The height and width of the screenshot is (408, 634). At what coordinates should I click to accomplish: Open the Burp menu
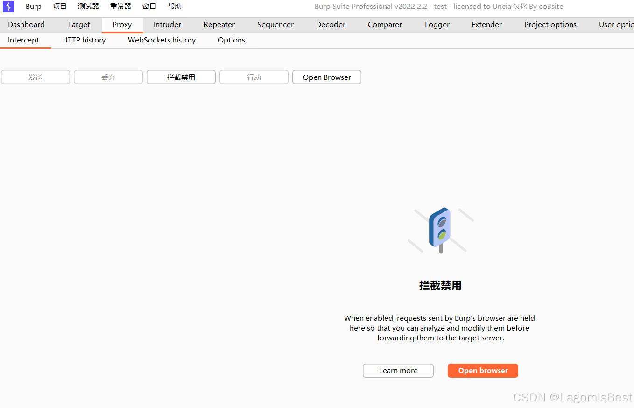click(x=34, y=7)
